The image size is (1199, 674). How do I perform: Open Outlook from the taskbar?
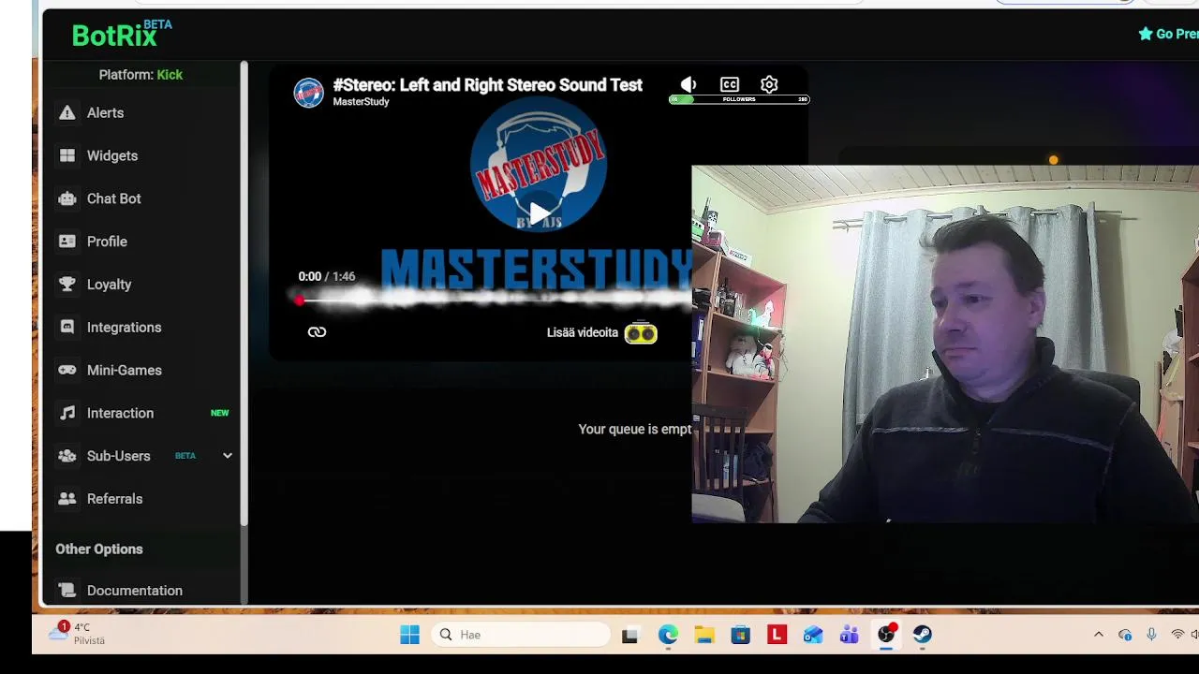[813, 635]
